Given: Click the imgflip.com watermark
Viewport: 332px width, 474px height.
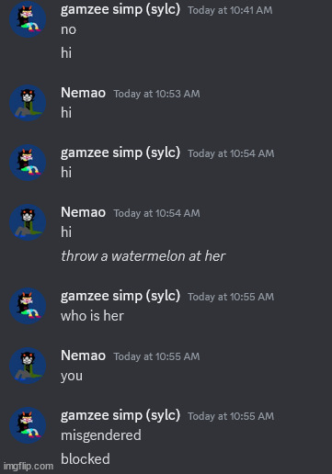Looking at the screenshot, I should tap(29, 467).
